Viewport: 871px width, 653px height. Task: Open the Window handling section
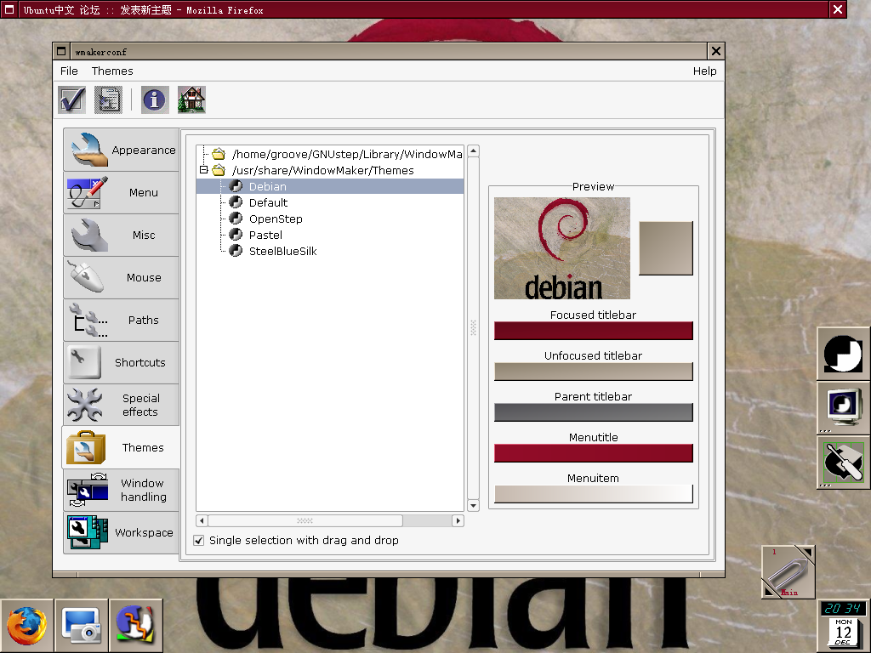[x=122, y=490]
